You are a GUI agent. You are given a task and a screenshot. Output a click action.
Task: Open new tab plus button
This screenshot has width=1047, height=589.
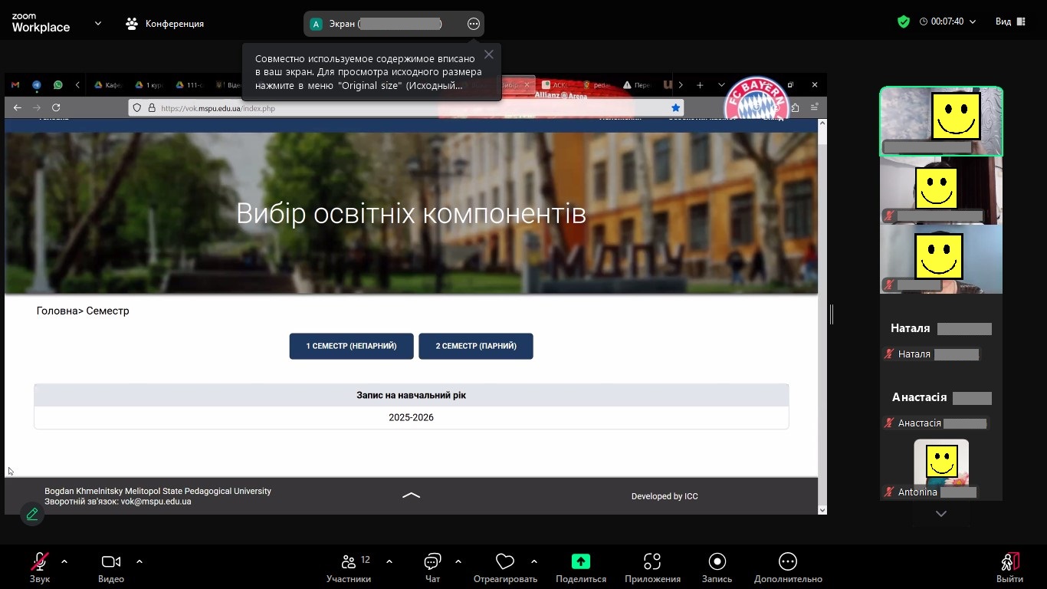(x=700, y=85)
